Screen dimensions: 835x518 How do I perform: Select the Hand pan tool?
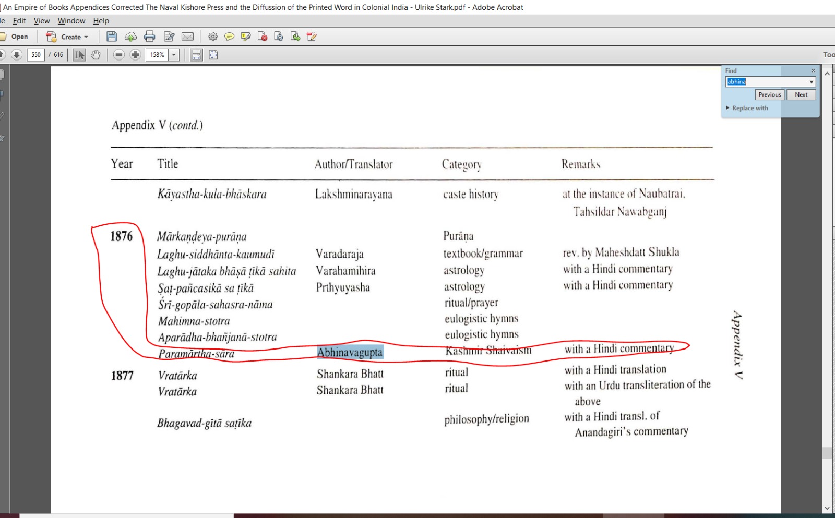coord(96,55)
